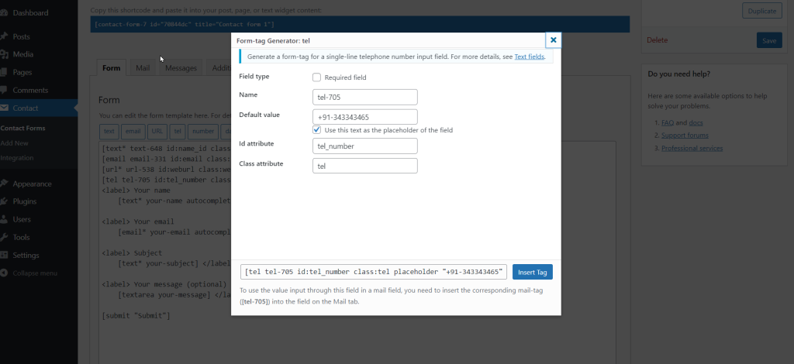Screen dimensions: 794x364
Task: Click the Posts pin icon
Action: point(5,36)
